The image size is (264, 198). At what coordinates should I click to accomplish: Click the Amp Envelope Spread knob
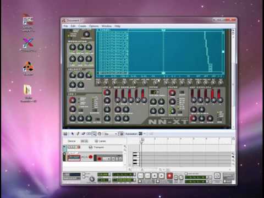[x=210, y=118]
